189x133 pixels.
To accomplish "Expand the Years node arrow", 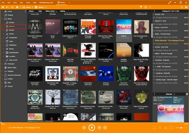I will click(x=3, y=41).
